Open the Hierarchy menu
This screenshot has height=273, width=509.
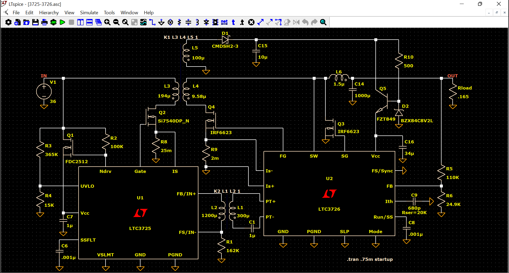click(49, 13)
